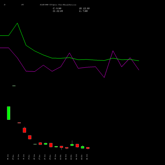Screen dimensions: 165x165
Task: Select the green candle with long upper wick
Action: [x=72, y=145]
